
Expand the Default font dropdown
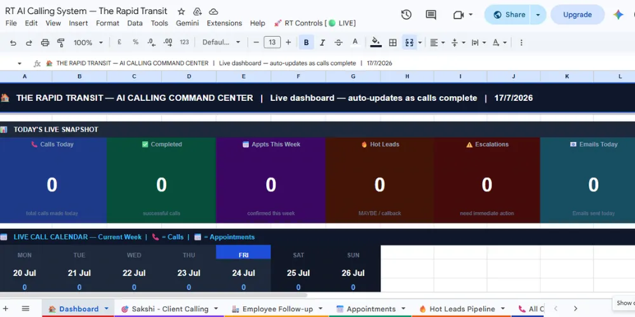click(221, 42)
